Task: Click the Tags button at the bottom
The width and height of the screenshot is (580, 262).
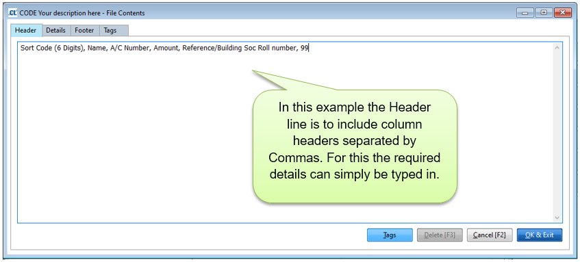Action: 390,235
